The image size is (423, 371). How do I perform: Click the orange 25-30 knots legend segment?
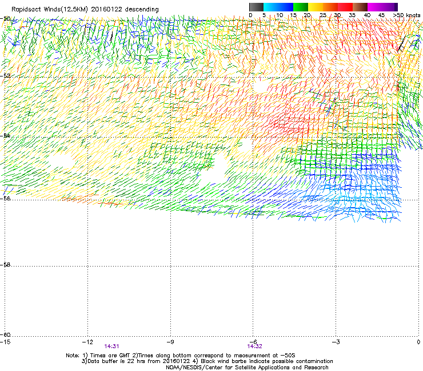pos(330,7)
